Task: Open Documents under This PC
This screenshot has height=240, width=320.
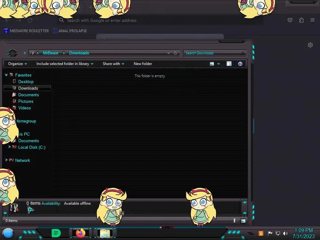Action: tap(28, 141)
